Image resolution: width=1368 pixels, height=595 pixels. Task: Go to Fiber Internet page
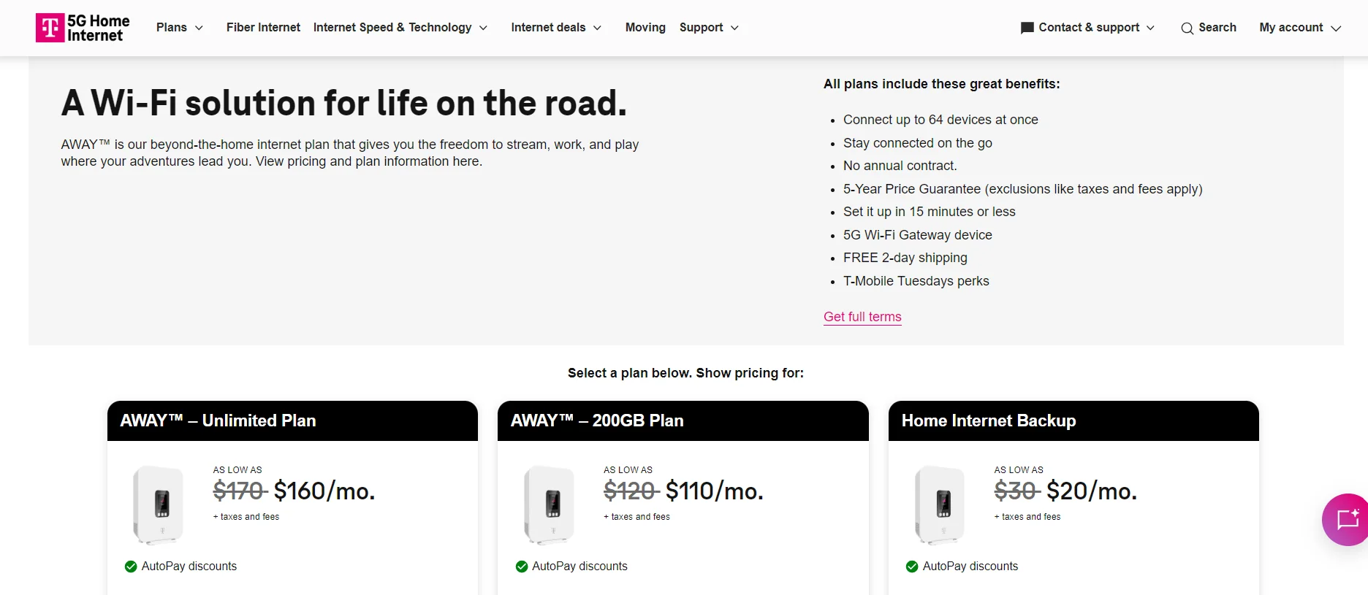click(x=263, y=28)
